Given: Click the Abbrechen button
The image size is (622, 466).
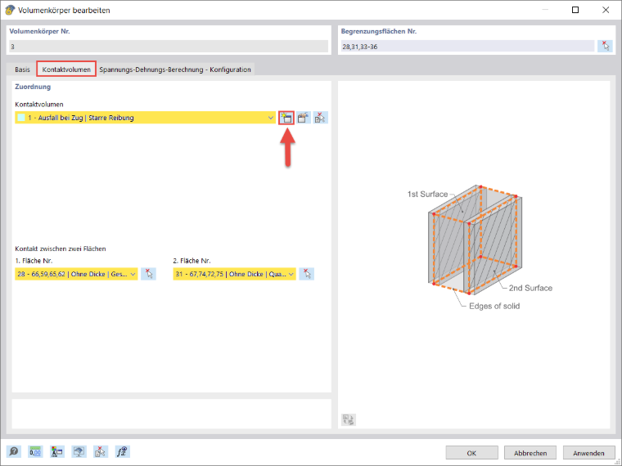Looking at the screenshot, I should point(530,453).
